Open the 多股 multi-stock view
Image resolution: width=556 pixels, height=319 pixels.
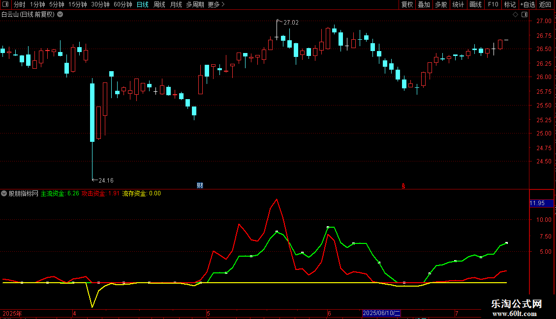click(441, 4)
